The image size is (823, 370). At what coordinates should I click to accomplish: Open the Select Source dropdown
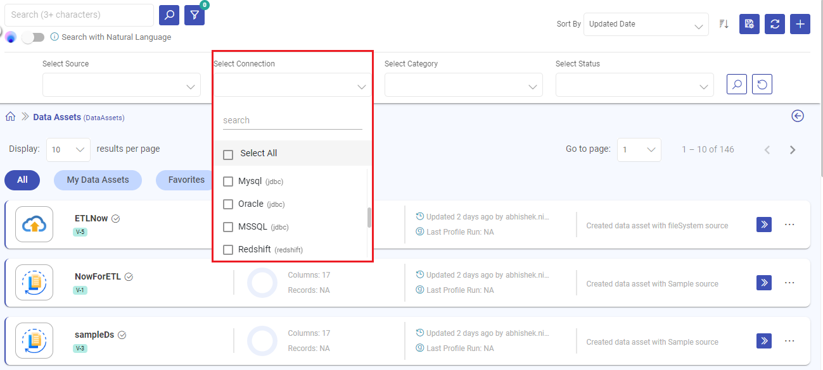tap(121, 84)
